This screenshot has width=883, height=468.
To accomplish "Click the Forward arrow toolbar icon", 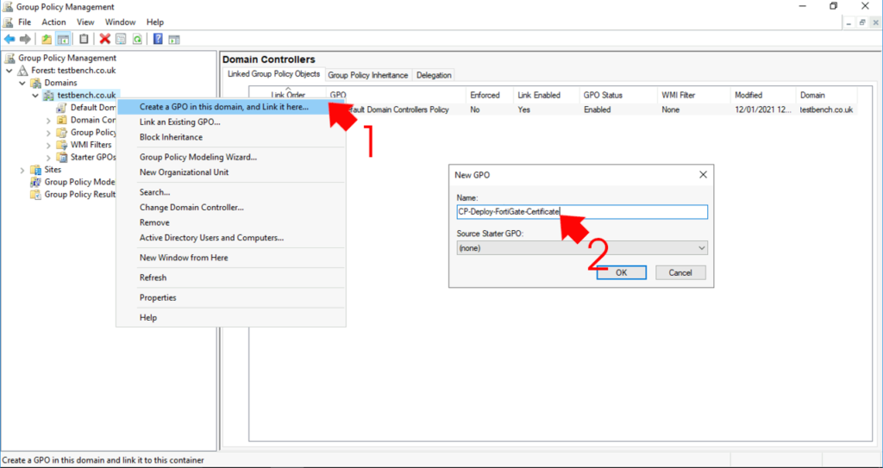I will tap(25, 39).
